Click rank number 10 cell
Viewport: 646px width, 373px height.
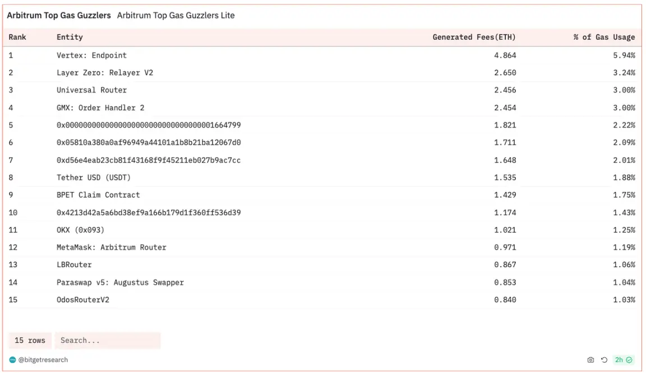coord(13,212)
